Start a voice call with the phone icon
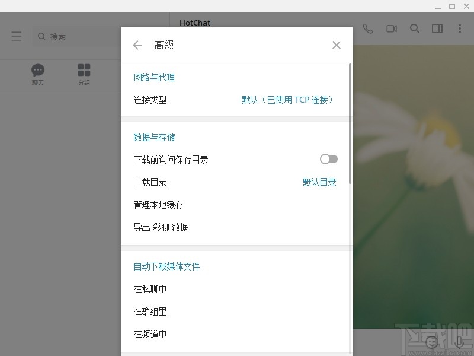 (368, 28)
